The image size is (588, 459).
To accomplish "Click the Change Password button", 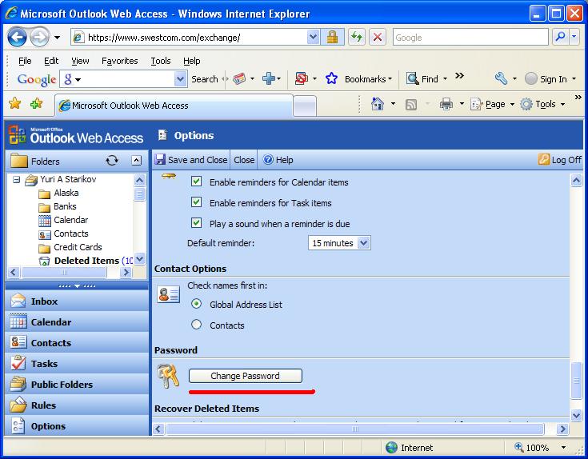I will click(x=246, y=376).
